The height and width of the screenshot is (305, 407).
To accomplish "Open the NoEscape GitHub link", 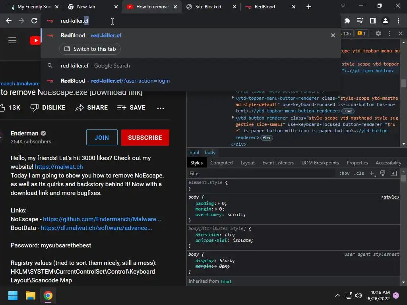I will click(x=102, y=219).
